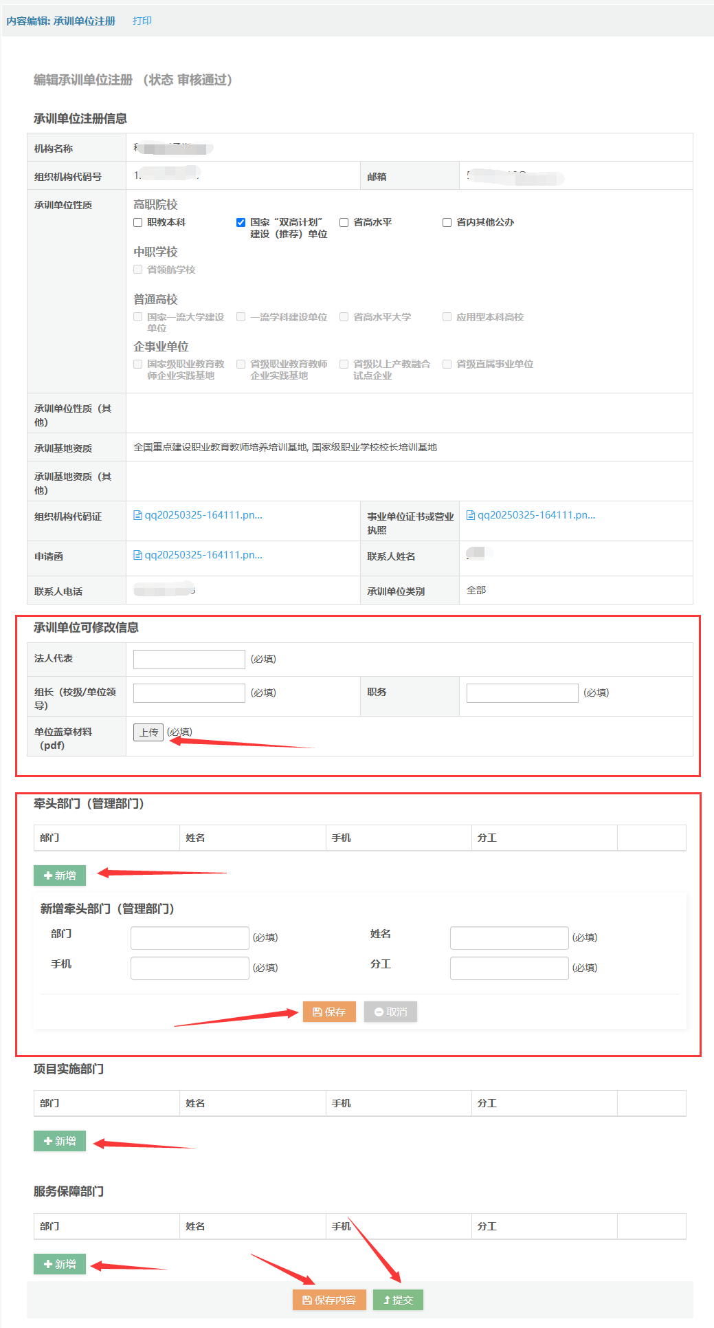Check the 职教本科 checkbox
Viewport: 714px width, 1328px height.
[138, 222]
